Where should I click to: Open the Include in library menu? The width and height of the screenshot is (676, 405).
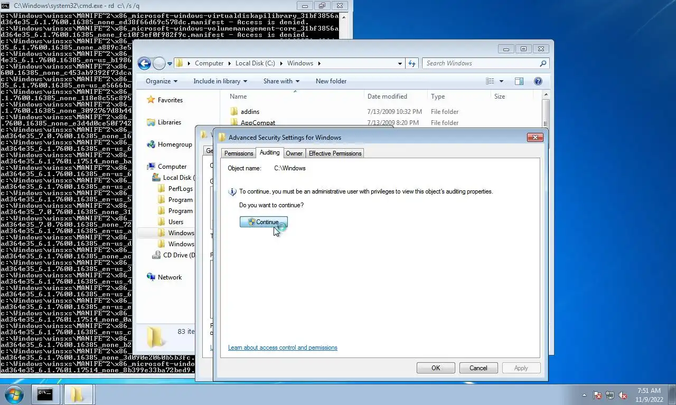[x=220, y=81]
